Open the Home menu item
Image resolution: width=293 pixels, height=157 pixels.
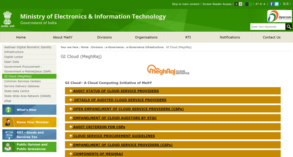point(21,37)
